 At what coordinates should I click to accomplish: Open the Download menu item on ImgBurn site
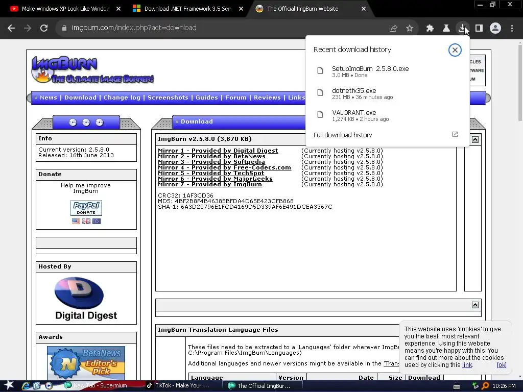(x=80, y=97)
